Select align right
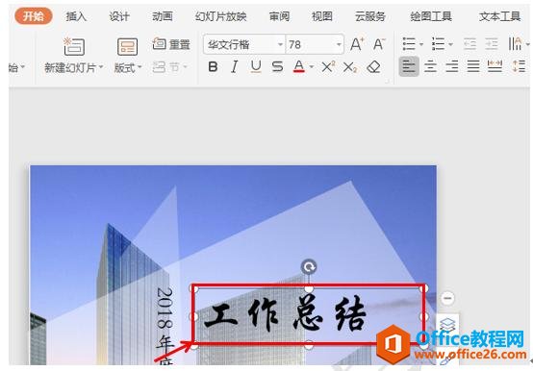Screen dimensions: 533x371 (x=452, y=66)
